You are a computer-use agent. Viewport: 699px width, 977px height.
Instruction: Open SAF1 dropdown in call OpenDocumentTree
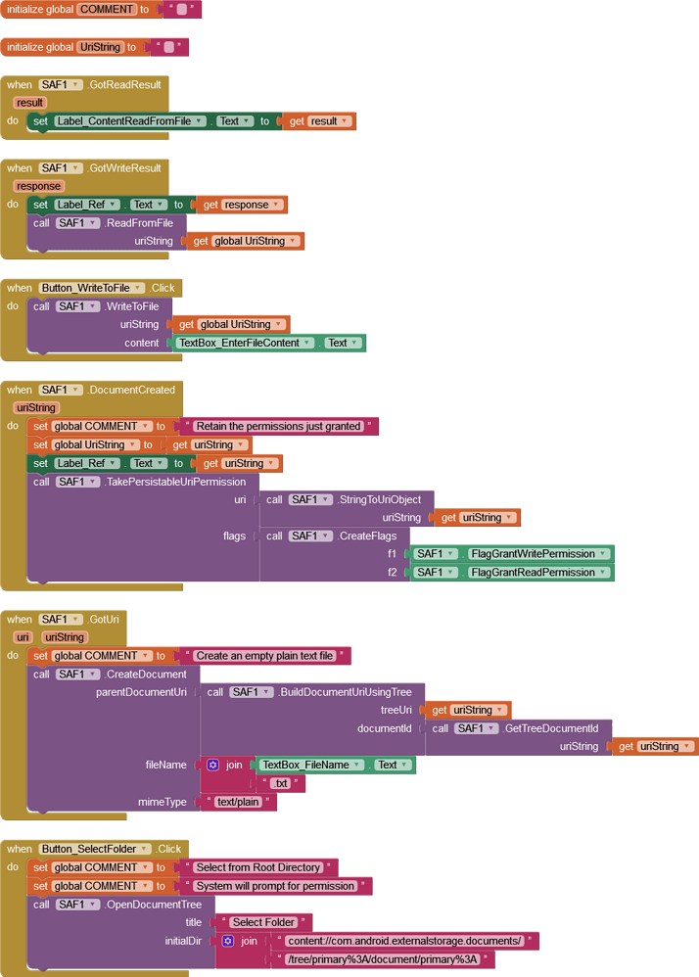click(78, 905)
